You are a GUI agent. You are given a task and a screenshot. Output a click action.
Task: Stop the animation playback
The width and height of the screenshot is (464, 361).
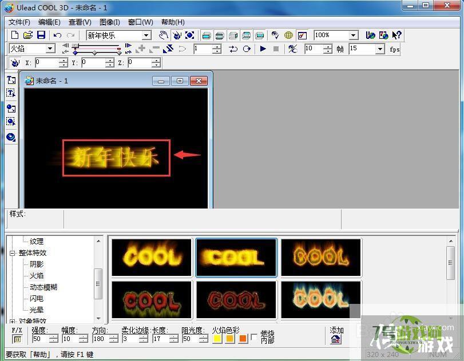(276, 49)
